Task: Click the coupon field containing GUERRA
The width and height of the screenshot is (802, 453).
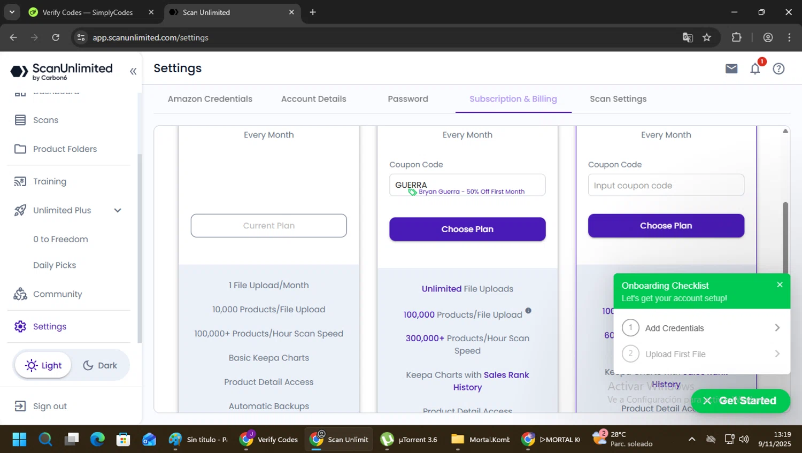Action: 467,185
